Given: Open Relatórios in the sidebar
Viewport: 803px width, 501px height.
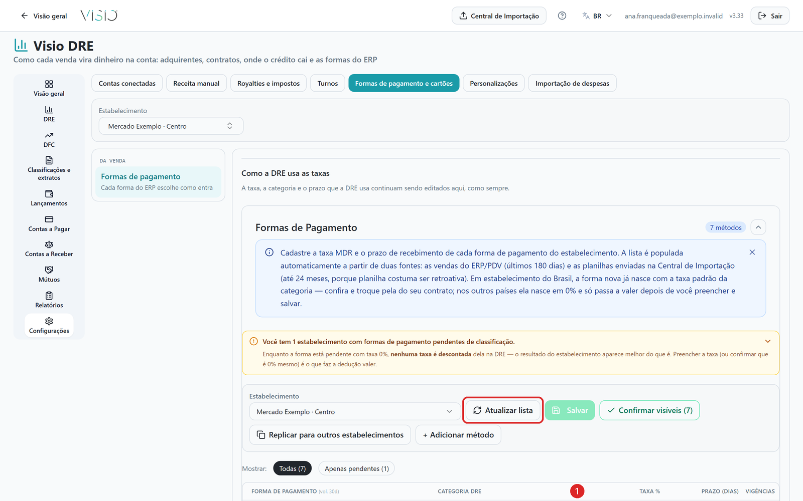Looking at the screenshot, I should [49, 300].
